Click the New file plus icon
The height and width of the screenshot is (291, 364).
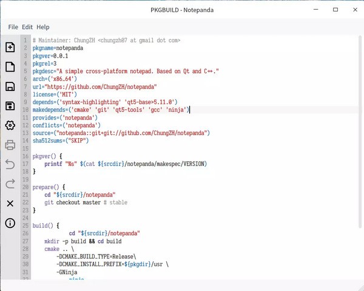click(10, 47)
